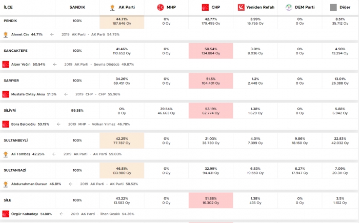Image resolution: width=359 pixels, height=223 pixels.
Task: Click the highlighted CHP 53.19% cell in Silivri
Action: tap(210, 110)
